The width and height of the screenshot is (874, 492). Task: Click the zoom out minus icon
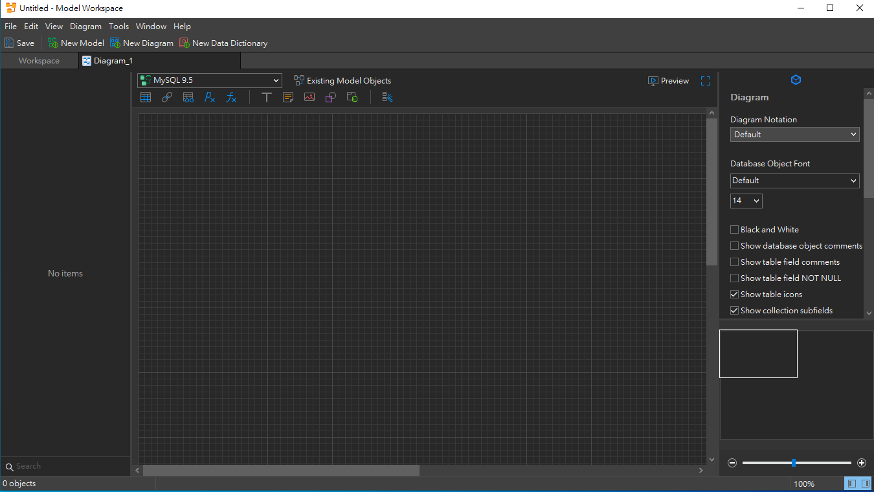[732, 463]
